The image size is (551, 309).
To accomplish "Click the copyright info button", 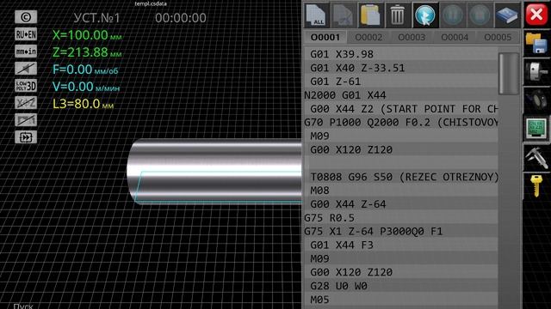I will tap(26, 17).
